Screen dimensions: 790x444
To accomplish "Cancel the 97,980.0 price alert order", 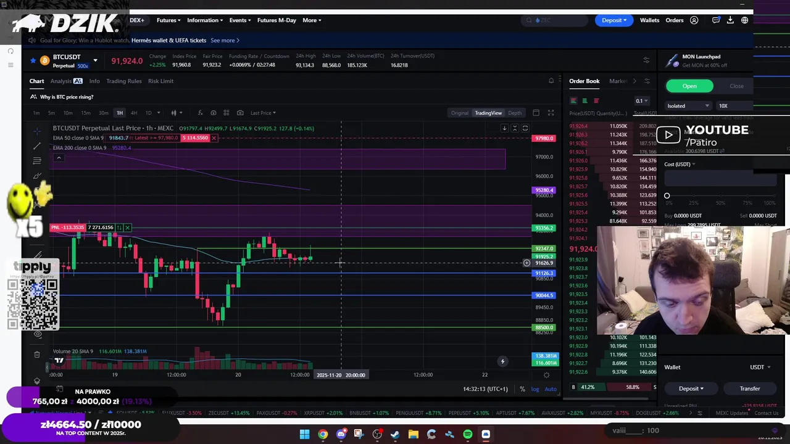I will tap(214, 138).
